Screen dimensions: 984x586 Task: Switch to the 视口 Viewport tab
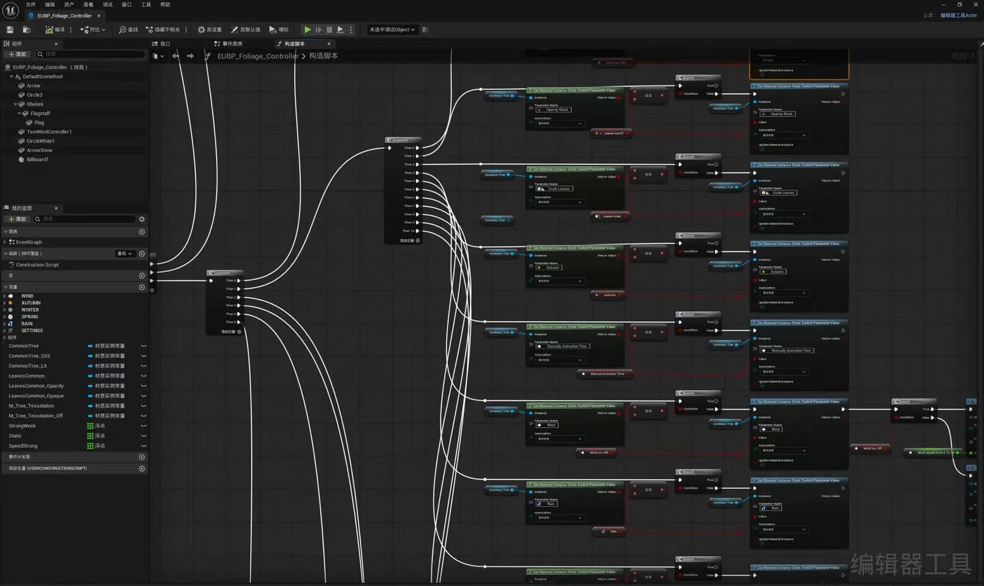pyautogui.click(x=161, y=44)
